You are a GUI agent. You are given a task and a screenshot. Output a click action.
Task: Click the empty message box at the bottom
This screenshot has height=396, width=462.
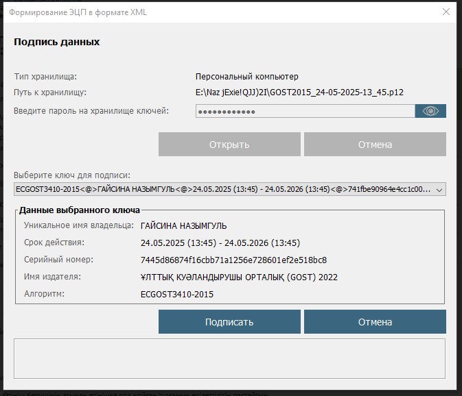230,358
